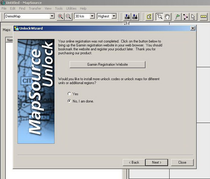Close the UnlockWizard dialog with X
This screenshot has height=179, width=210.
[192, 28]
